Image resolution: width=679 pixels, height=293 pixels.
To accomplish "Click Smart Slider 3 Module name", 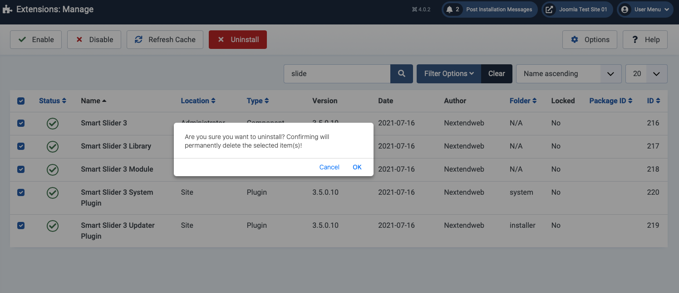I will click(x=117, y=169).
